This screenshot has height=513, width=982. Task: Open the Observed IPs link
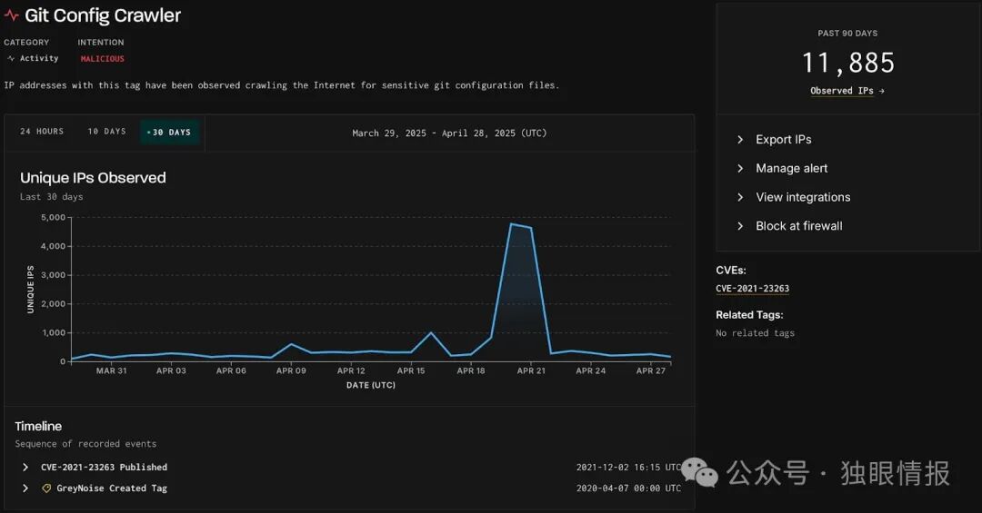pos(842,91)
